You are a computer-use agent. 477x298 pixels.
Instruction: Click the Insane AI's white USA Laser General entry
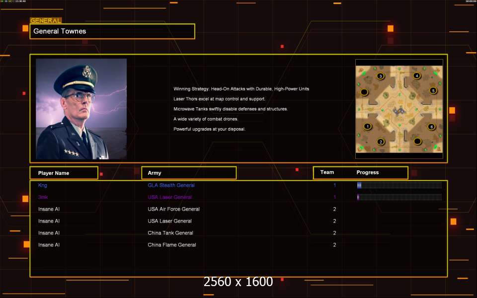click(169, 221)
